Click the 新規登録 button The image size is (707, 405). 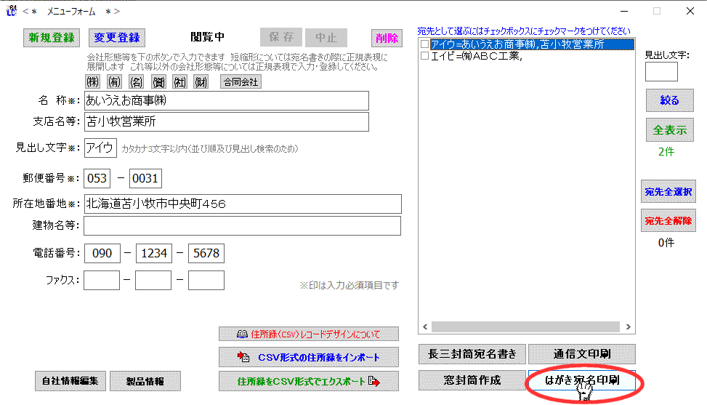(52, 38)
